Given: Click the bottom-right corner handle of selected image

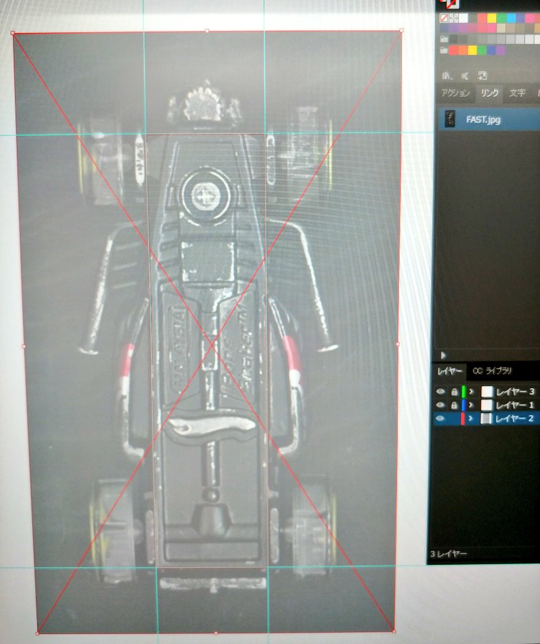Looking at the screenshot, I should [x=394, y=631].
